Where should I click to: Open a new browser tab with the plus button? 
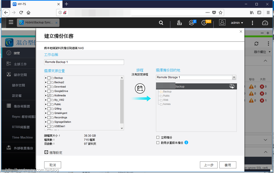(66, 4)
